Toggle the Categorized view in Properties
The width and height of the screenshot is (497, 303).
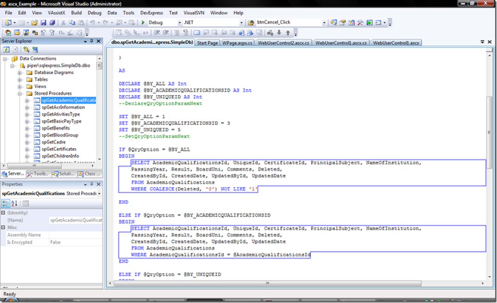(6, 203)
